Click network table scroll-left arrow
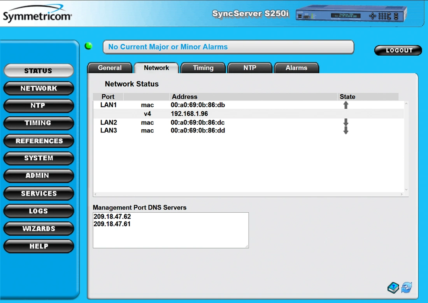 tap(95, 194)
